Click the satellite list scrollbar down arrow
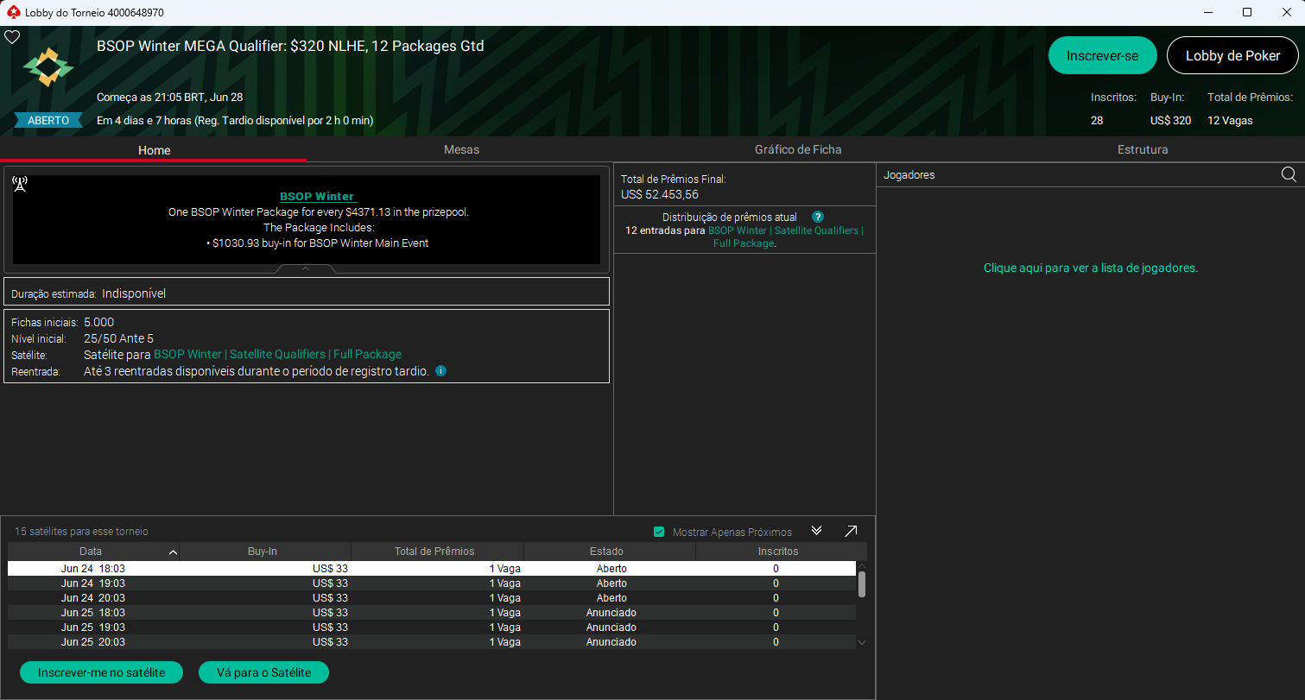 [861, 642]
